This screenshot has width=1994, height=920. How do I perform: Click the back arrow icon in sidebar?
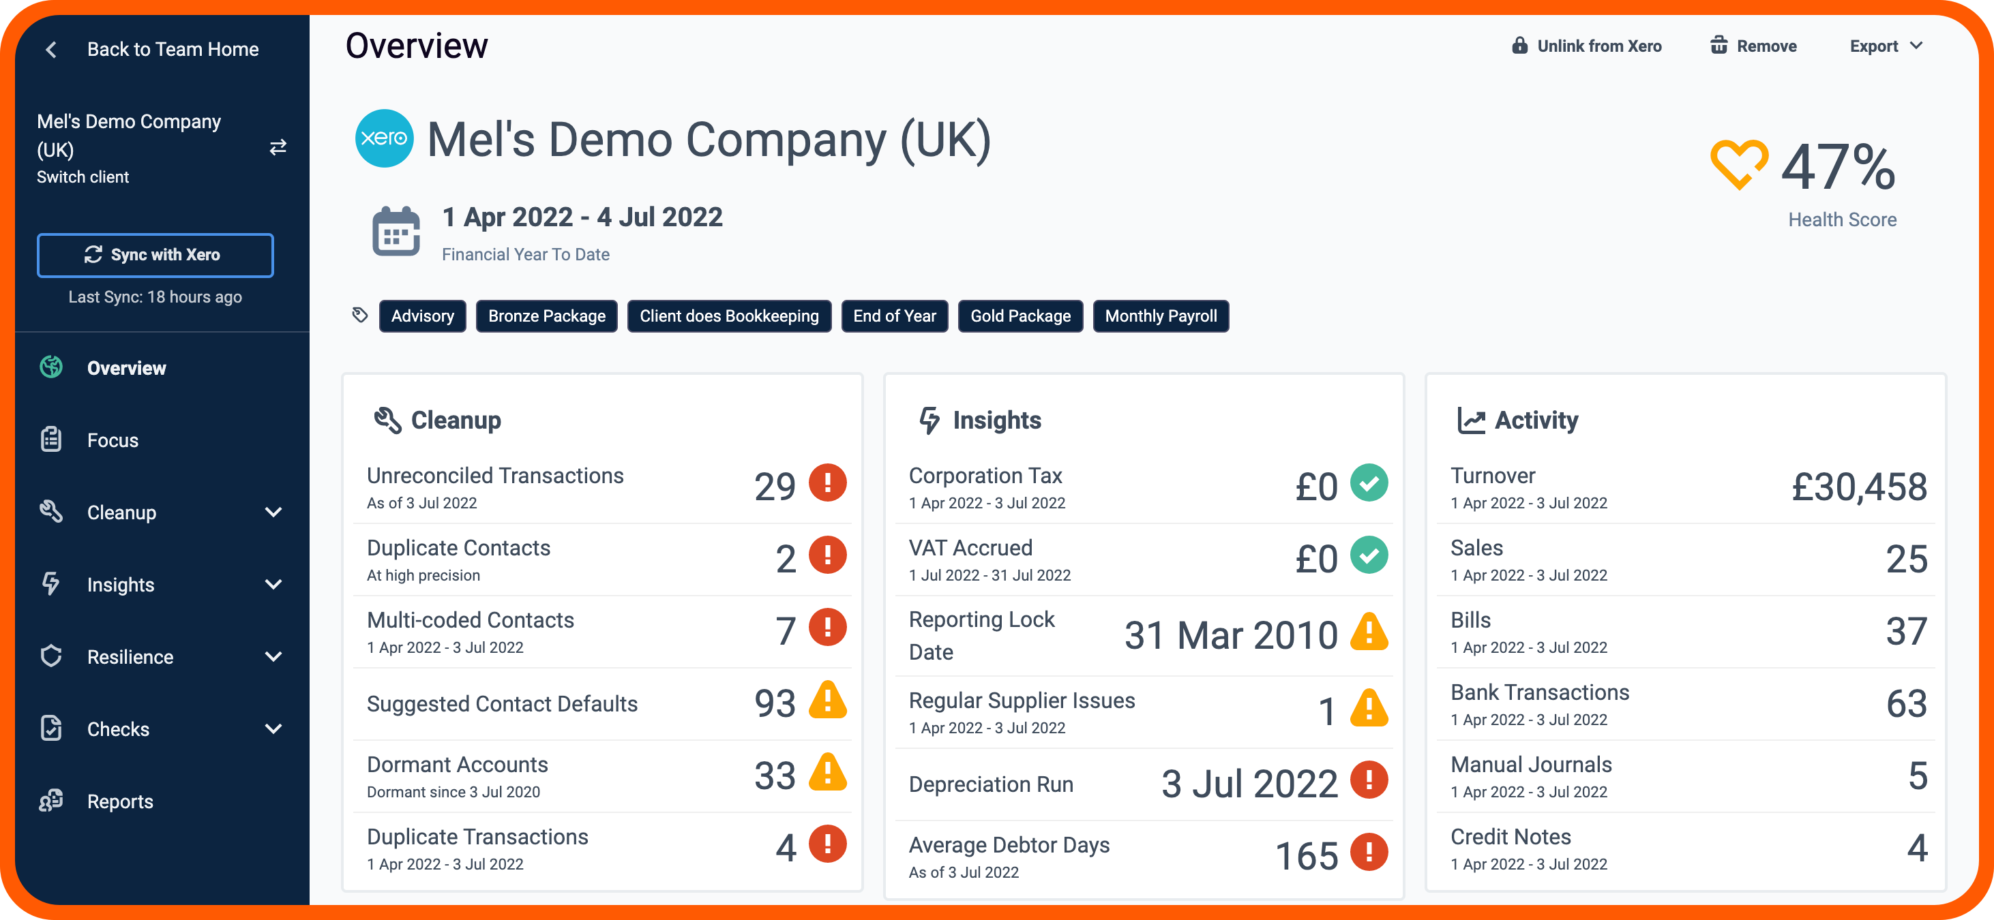click(x=51, y=50)
